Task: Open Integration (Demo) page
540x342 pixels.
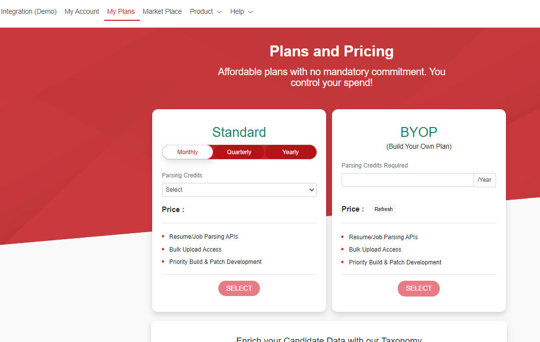Action: pos(29,12)
